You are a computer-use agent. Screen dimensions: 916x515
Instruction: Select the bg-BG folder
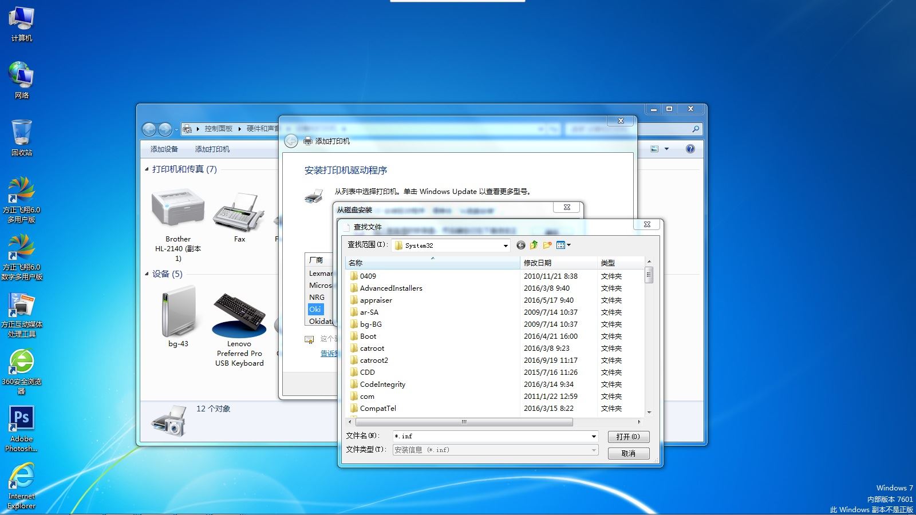pos(371,324)
